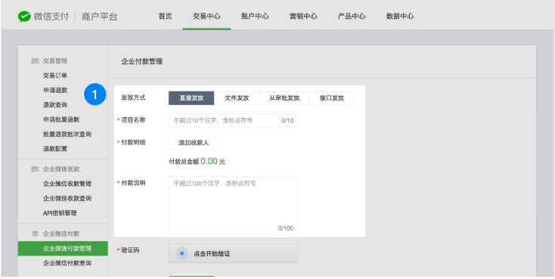Start verification with 点击开始验证
Viewport: 555px width, 279px height.
(233, 253)
